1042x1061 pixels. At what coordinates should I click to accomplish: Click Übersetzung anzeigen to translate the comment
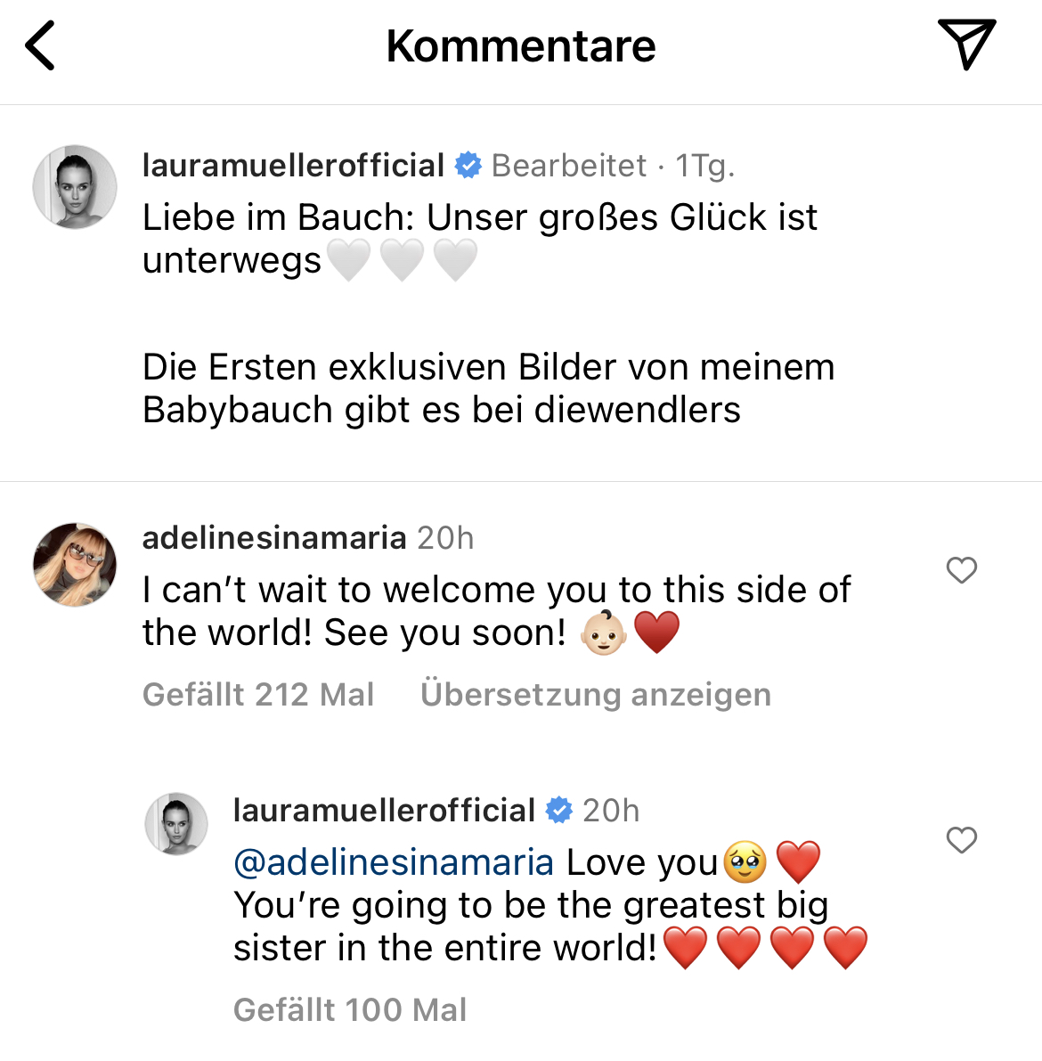click(595, 695)
